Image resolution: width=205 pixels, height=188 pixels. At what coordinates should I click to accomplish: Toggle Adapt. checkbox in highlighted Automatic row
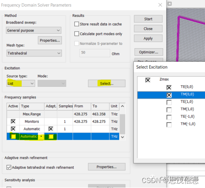pos(51,136)
